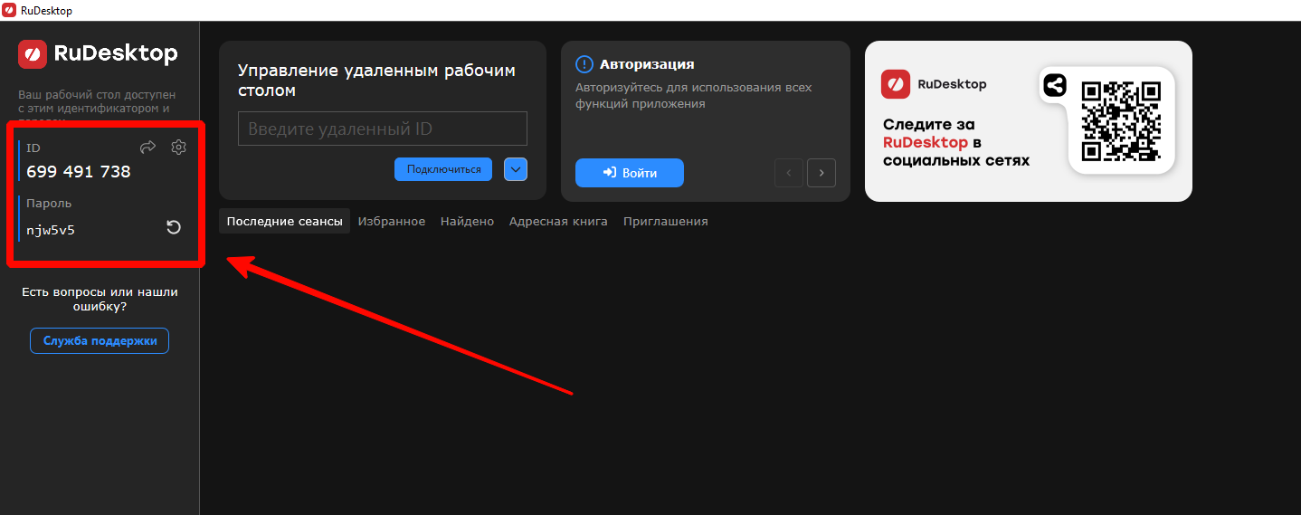The height and width of the screenshot is (515, 1301).
Task: Refresh the password with the reload icon
Action: pyautogui.click(x=174, y=227)
